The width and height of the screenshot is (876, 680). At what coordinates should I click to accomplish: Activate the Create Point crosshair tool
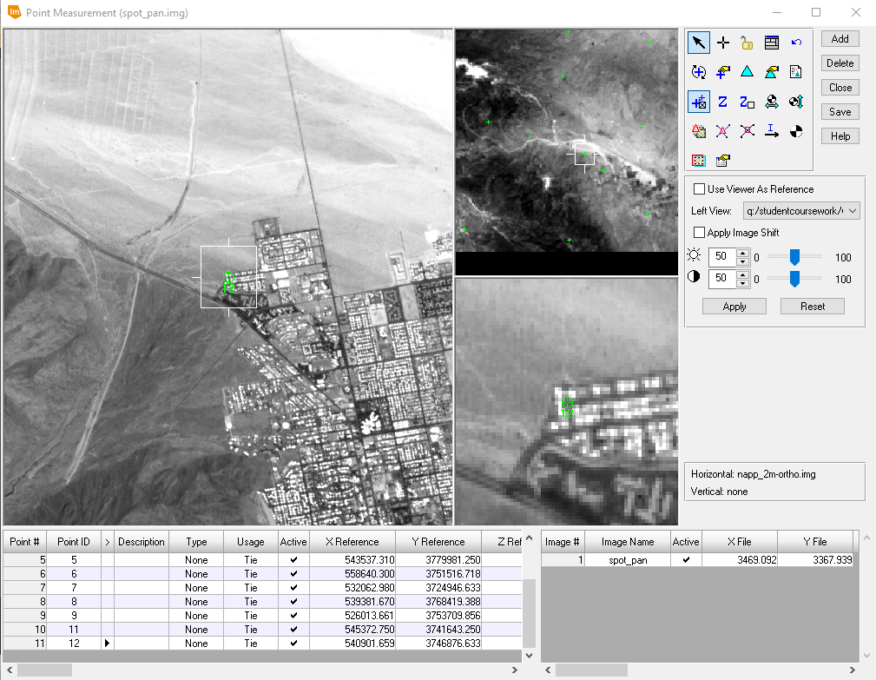pos(723,42)
